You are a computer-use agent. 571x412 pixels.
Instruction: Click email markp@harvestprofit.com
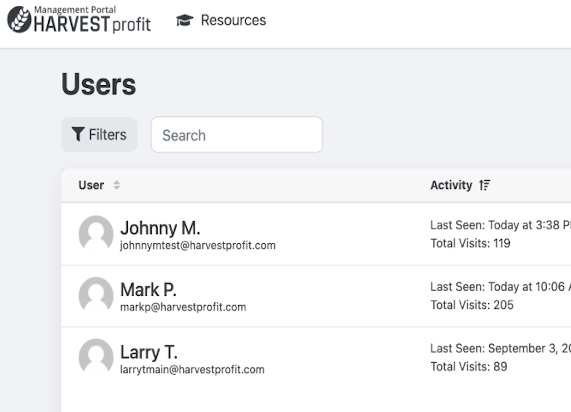point(183,307)
